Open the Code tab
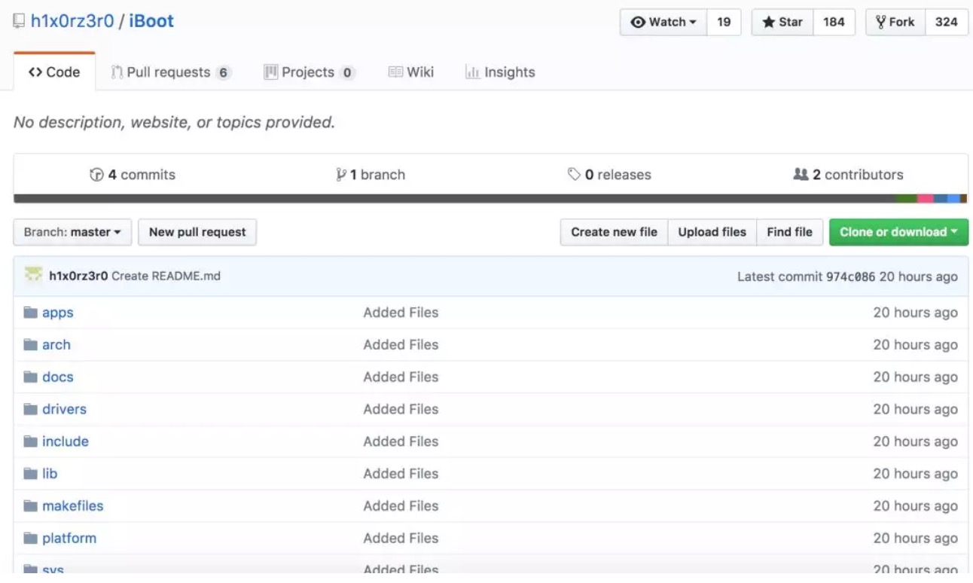The height and width of the screenshot is (583, 973). [54, 72]
